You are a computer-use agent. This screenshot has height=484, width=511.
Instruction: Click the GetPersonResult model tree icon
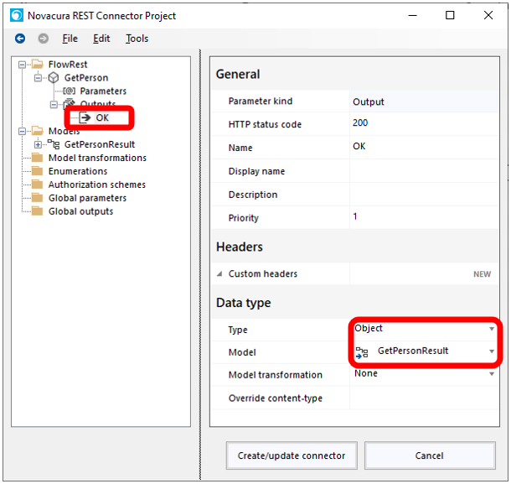tap(54, 144)
